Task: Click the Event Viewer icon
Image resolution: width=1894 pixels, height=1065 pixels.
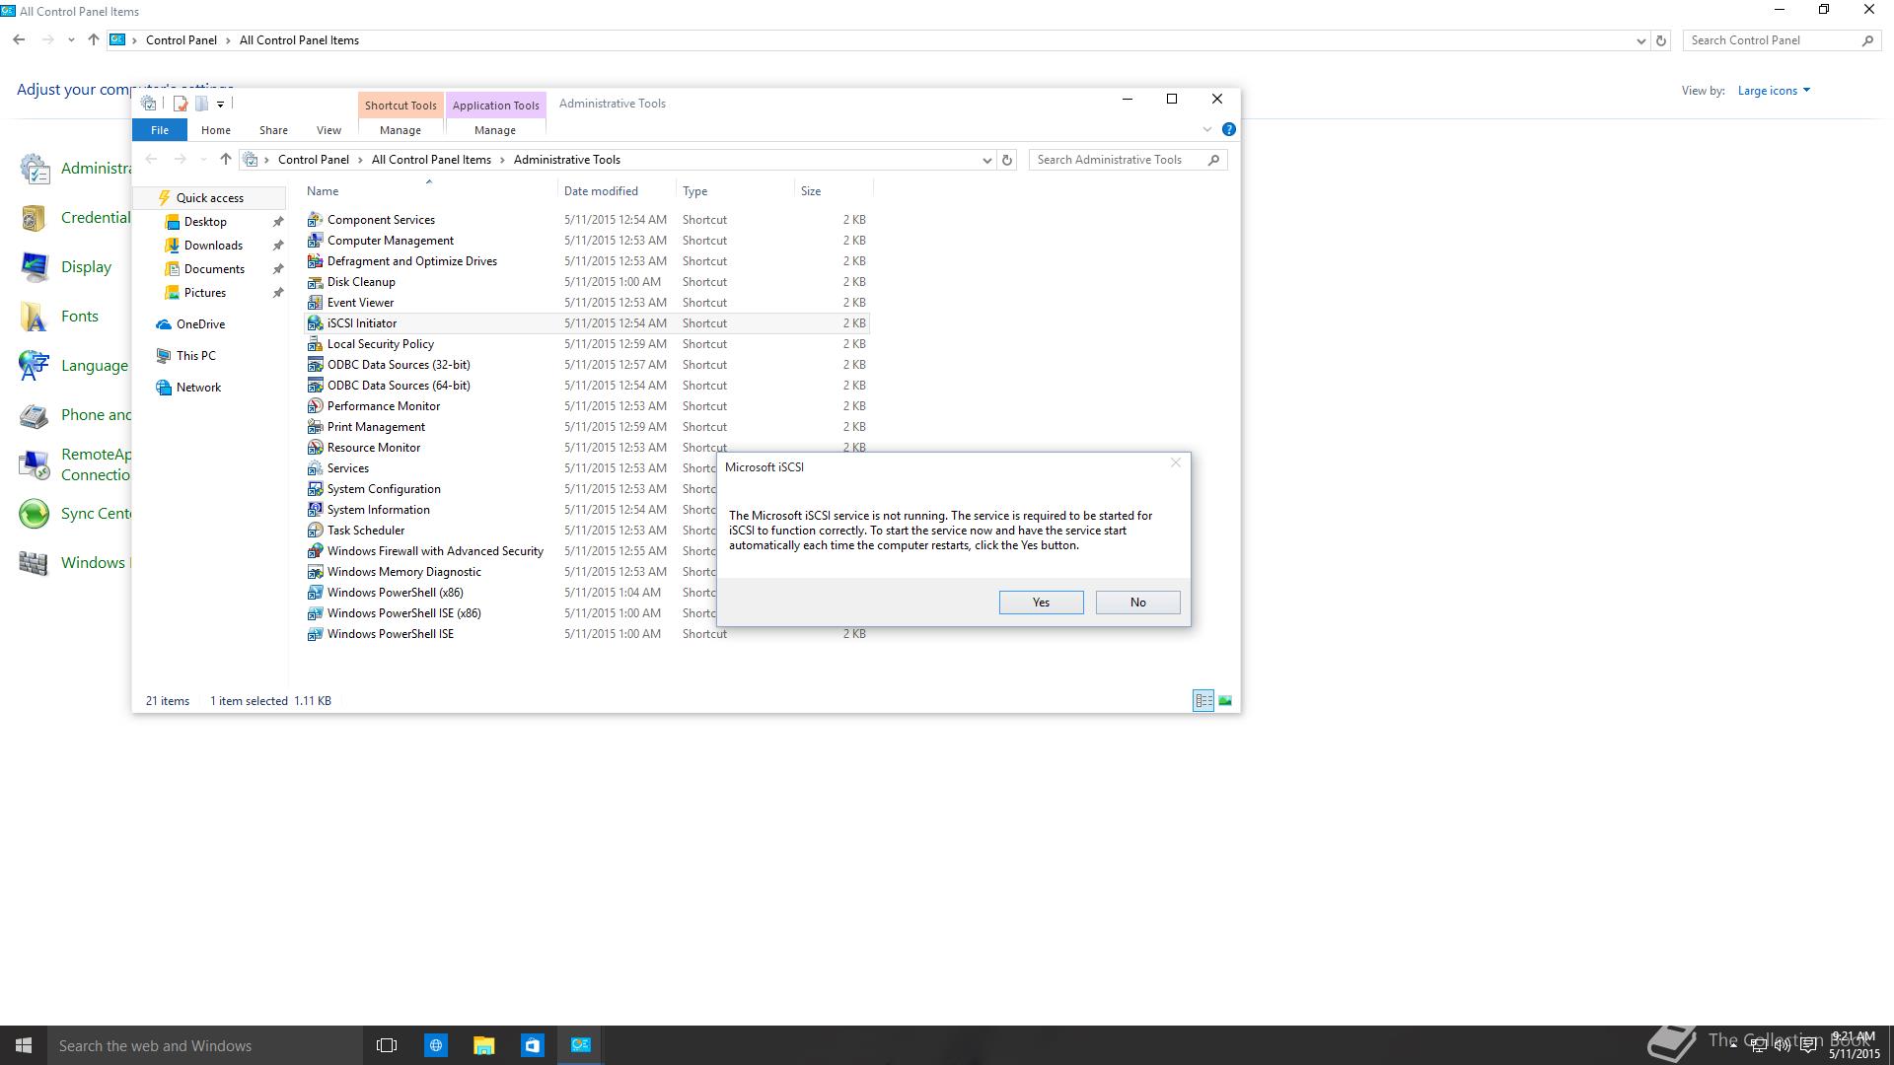Action: click(315, 303)
